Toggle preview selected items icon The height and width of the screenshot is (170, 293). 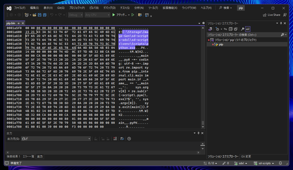tap(248, 29)
